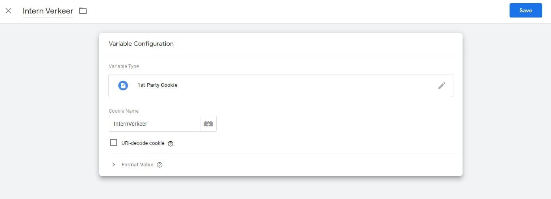Image resolution: width=551 pixels, height=199 pixels.
Task: Click the Format Value section label
Action: [x=137, y=165]
